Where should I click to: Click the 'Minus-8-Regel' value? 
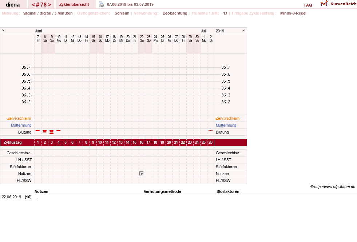point(293,13)
